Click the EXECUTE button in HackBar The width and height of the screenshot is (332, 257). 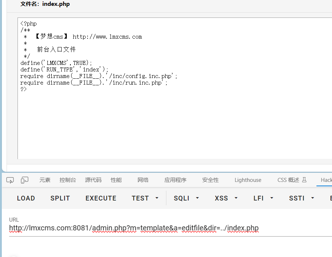click(101, 198)
